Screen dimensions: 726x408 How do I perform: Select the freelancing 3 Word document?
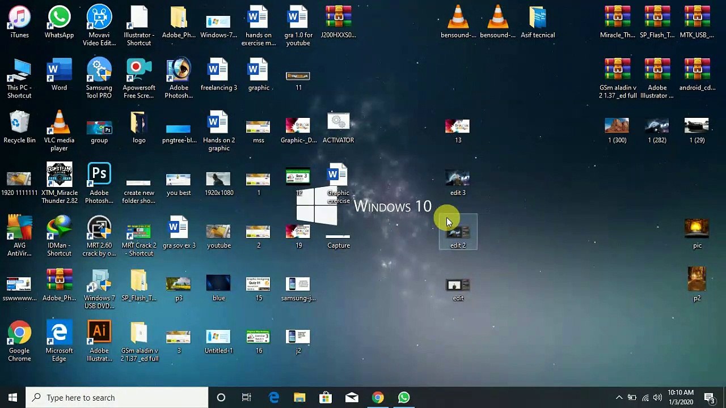(x=219, y=75)
